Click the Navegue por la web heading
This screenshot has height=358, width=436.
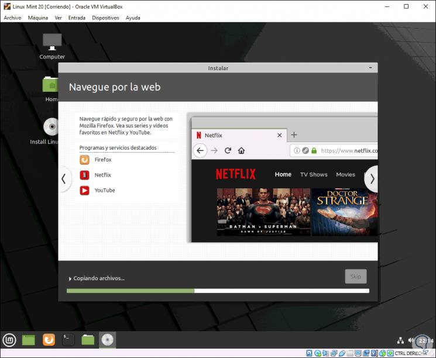pos(115,87)
